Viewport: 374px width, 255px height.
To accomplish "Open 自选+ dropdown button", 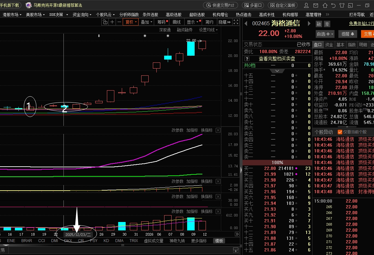I will pos(325,34).
